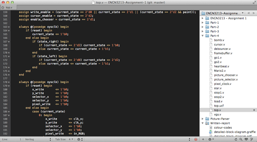The width and height of the screenshot is (257, 142).
Task: Fold code block at line 179
Action: 9,86
